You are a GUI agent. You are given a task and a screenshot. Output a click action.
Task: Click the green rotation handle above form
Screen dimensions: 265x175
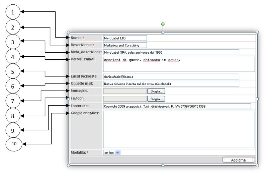163,24
